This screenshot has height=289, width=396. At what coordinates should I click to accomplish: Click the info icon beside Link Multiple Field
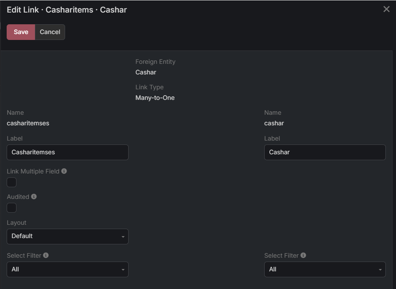[x=64, y=171]
